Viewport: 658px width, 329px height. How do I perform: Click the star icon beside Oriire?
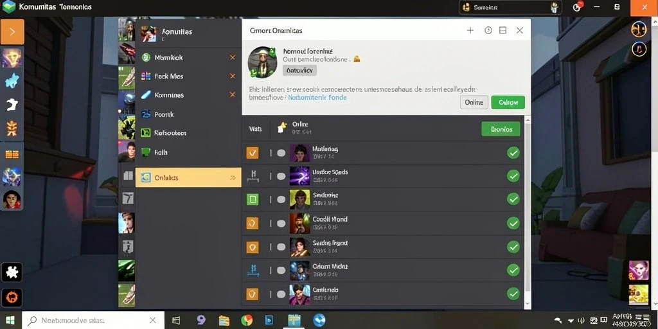click(282, 127)
